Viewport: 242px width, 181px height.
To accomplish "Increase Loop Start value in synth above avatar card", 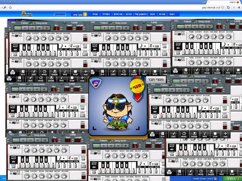I will tap(154, 28).
